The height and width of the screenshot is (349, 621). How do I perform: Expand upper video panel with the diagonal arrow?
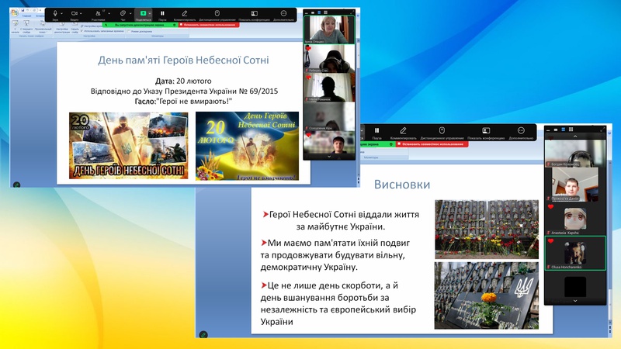point(352,12)
